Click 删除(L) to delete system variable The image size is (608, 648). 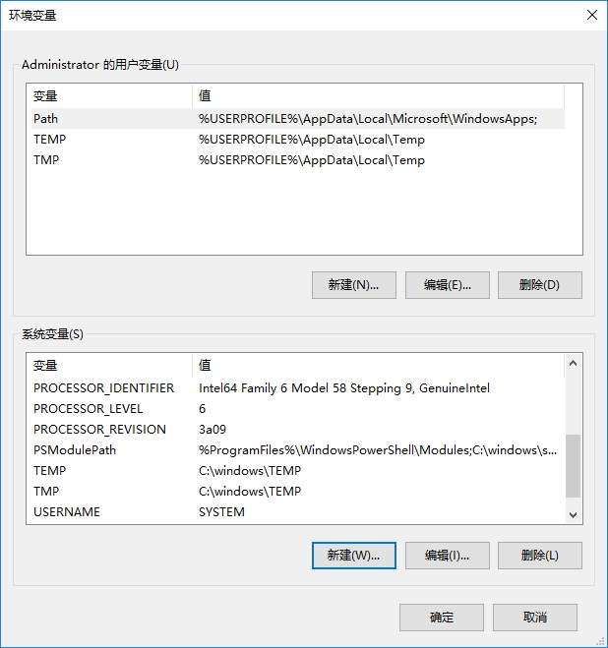540,556
